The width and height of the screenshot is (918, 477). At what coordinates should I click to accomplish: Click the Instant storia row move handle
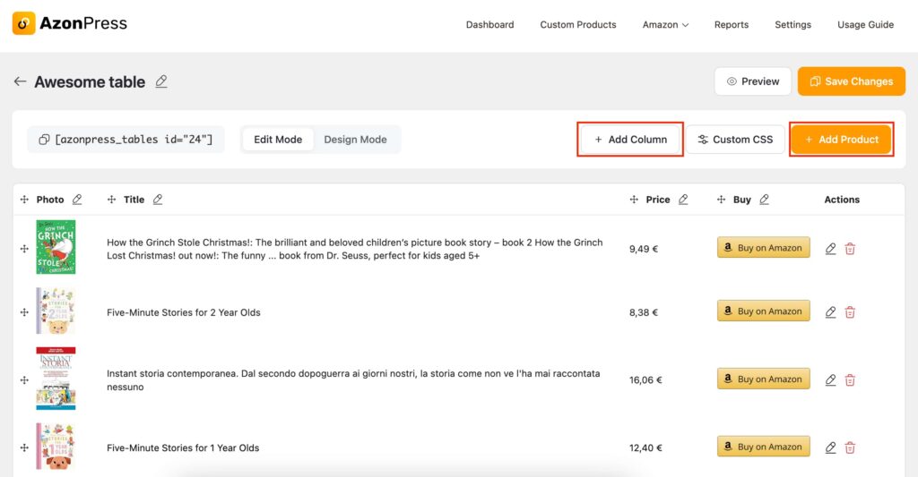click(x=24, y=380)
